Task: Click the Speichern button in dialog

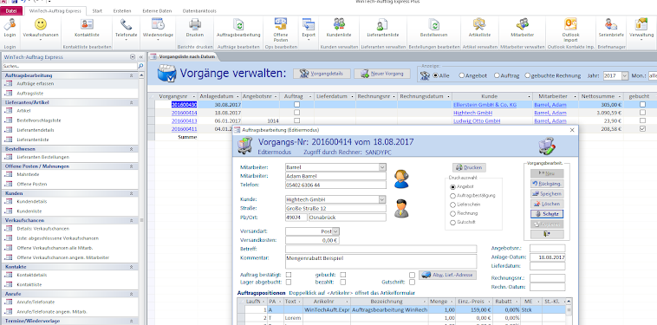Action: pos(547,193)
